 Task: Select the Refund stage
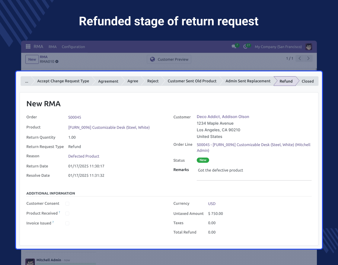click(x=286, y=81)
